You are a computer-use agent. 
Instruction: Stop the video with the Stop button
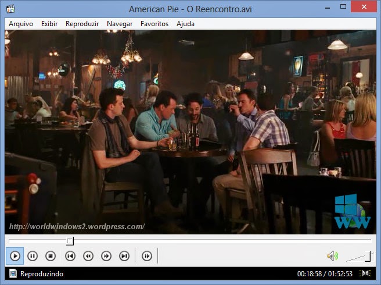click(51, 256)
